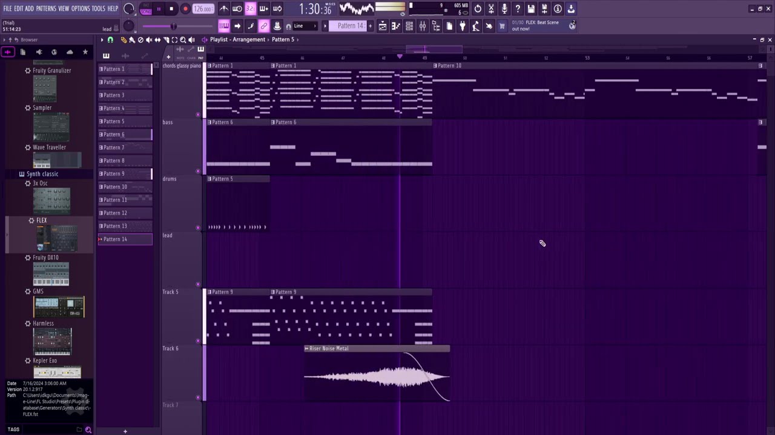The image size is (775, 435).
Task: Open the browser favorites star tab
Action: (x=85, y=53)
